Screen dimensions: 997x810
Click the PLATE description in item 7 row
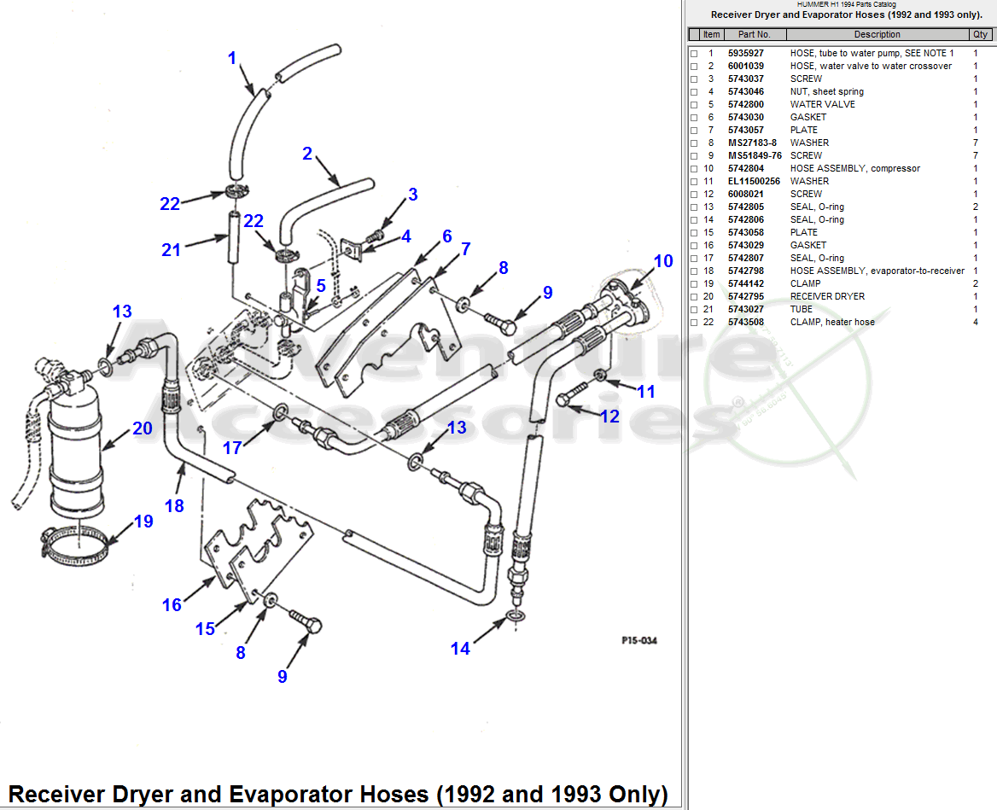pos(804,130)
